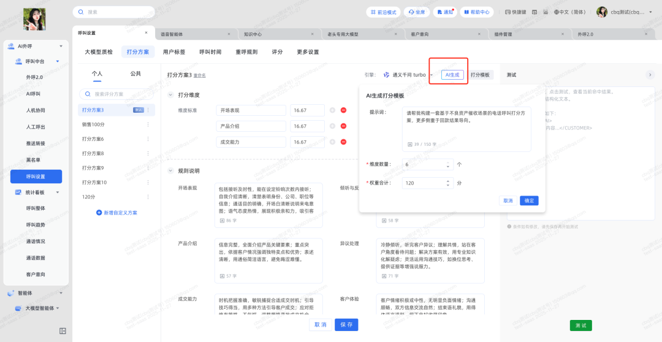The image size is (662, 342).
Task: Switch to the 用户标签 tab
Action: 174,52
